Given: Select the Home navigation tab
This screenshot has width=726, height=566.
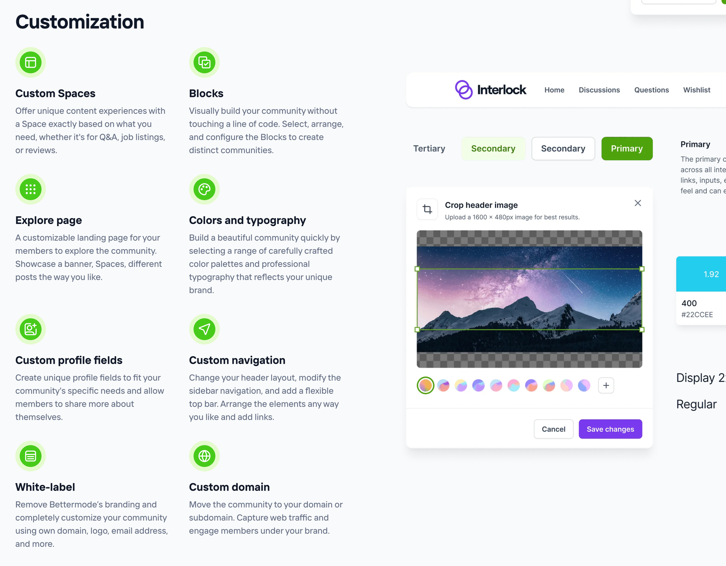Looking at the screenshot, I should (553, 90).
